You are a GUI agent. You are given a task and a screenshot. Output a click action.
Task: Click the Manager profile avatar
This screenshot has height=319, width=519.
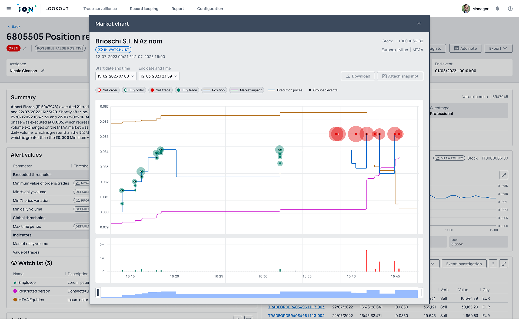click(466, 9)
